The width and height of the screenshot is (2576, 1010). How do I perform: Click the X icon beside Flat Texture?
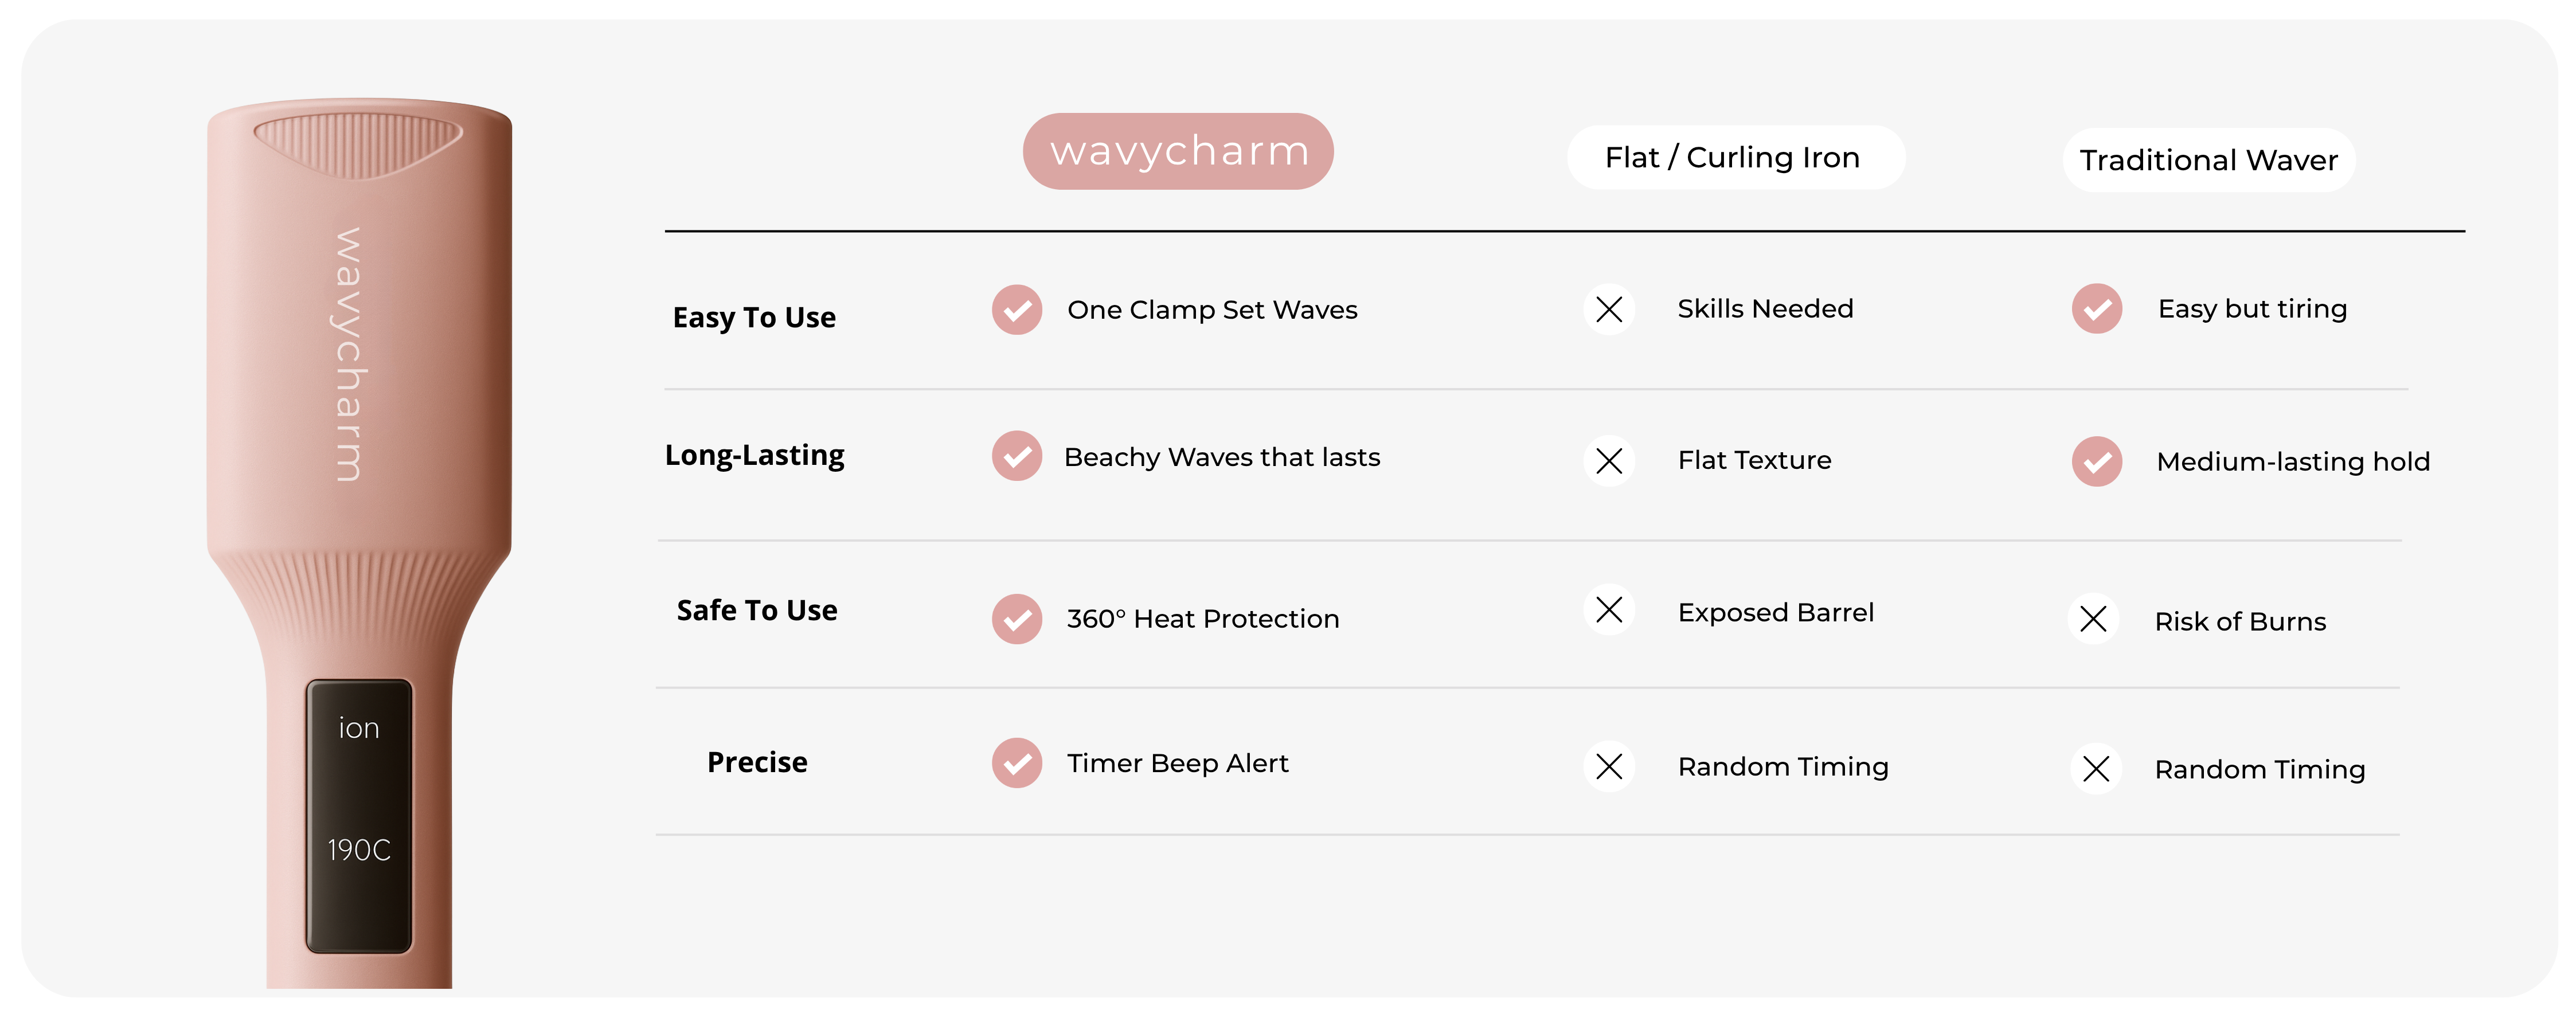click(1609, 461)
